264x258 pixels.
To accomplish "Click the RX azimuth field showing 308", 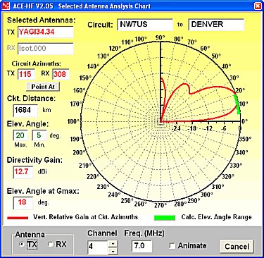I will [x=61, y=74].
